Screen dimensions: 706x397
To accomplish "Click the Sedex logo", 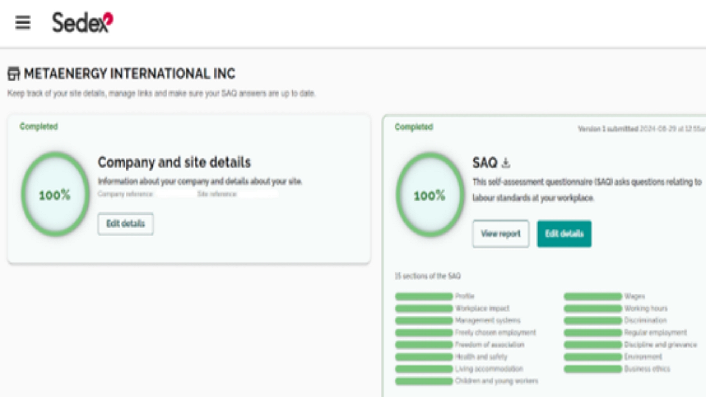I will pos(82,22).
